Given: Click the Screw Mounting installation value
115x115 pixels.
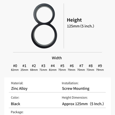Looking at the screenshot, I should click(76, 89).
